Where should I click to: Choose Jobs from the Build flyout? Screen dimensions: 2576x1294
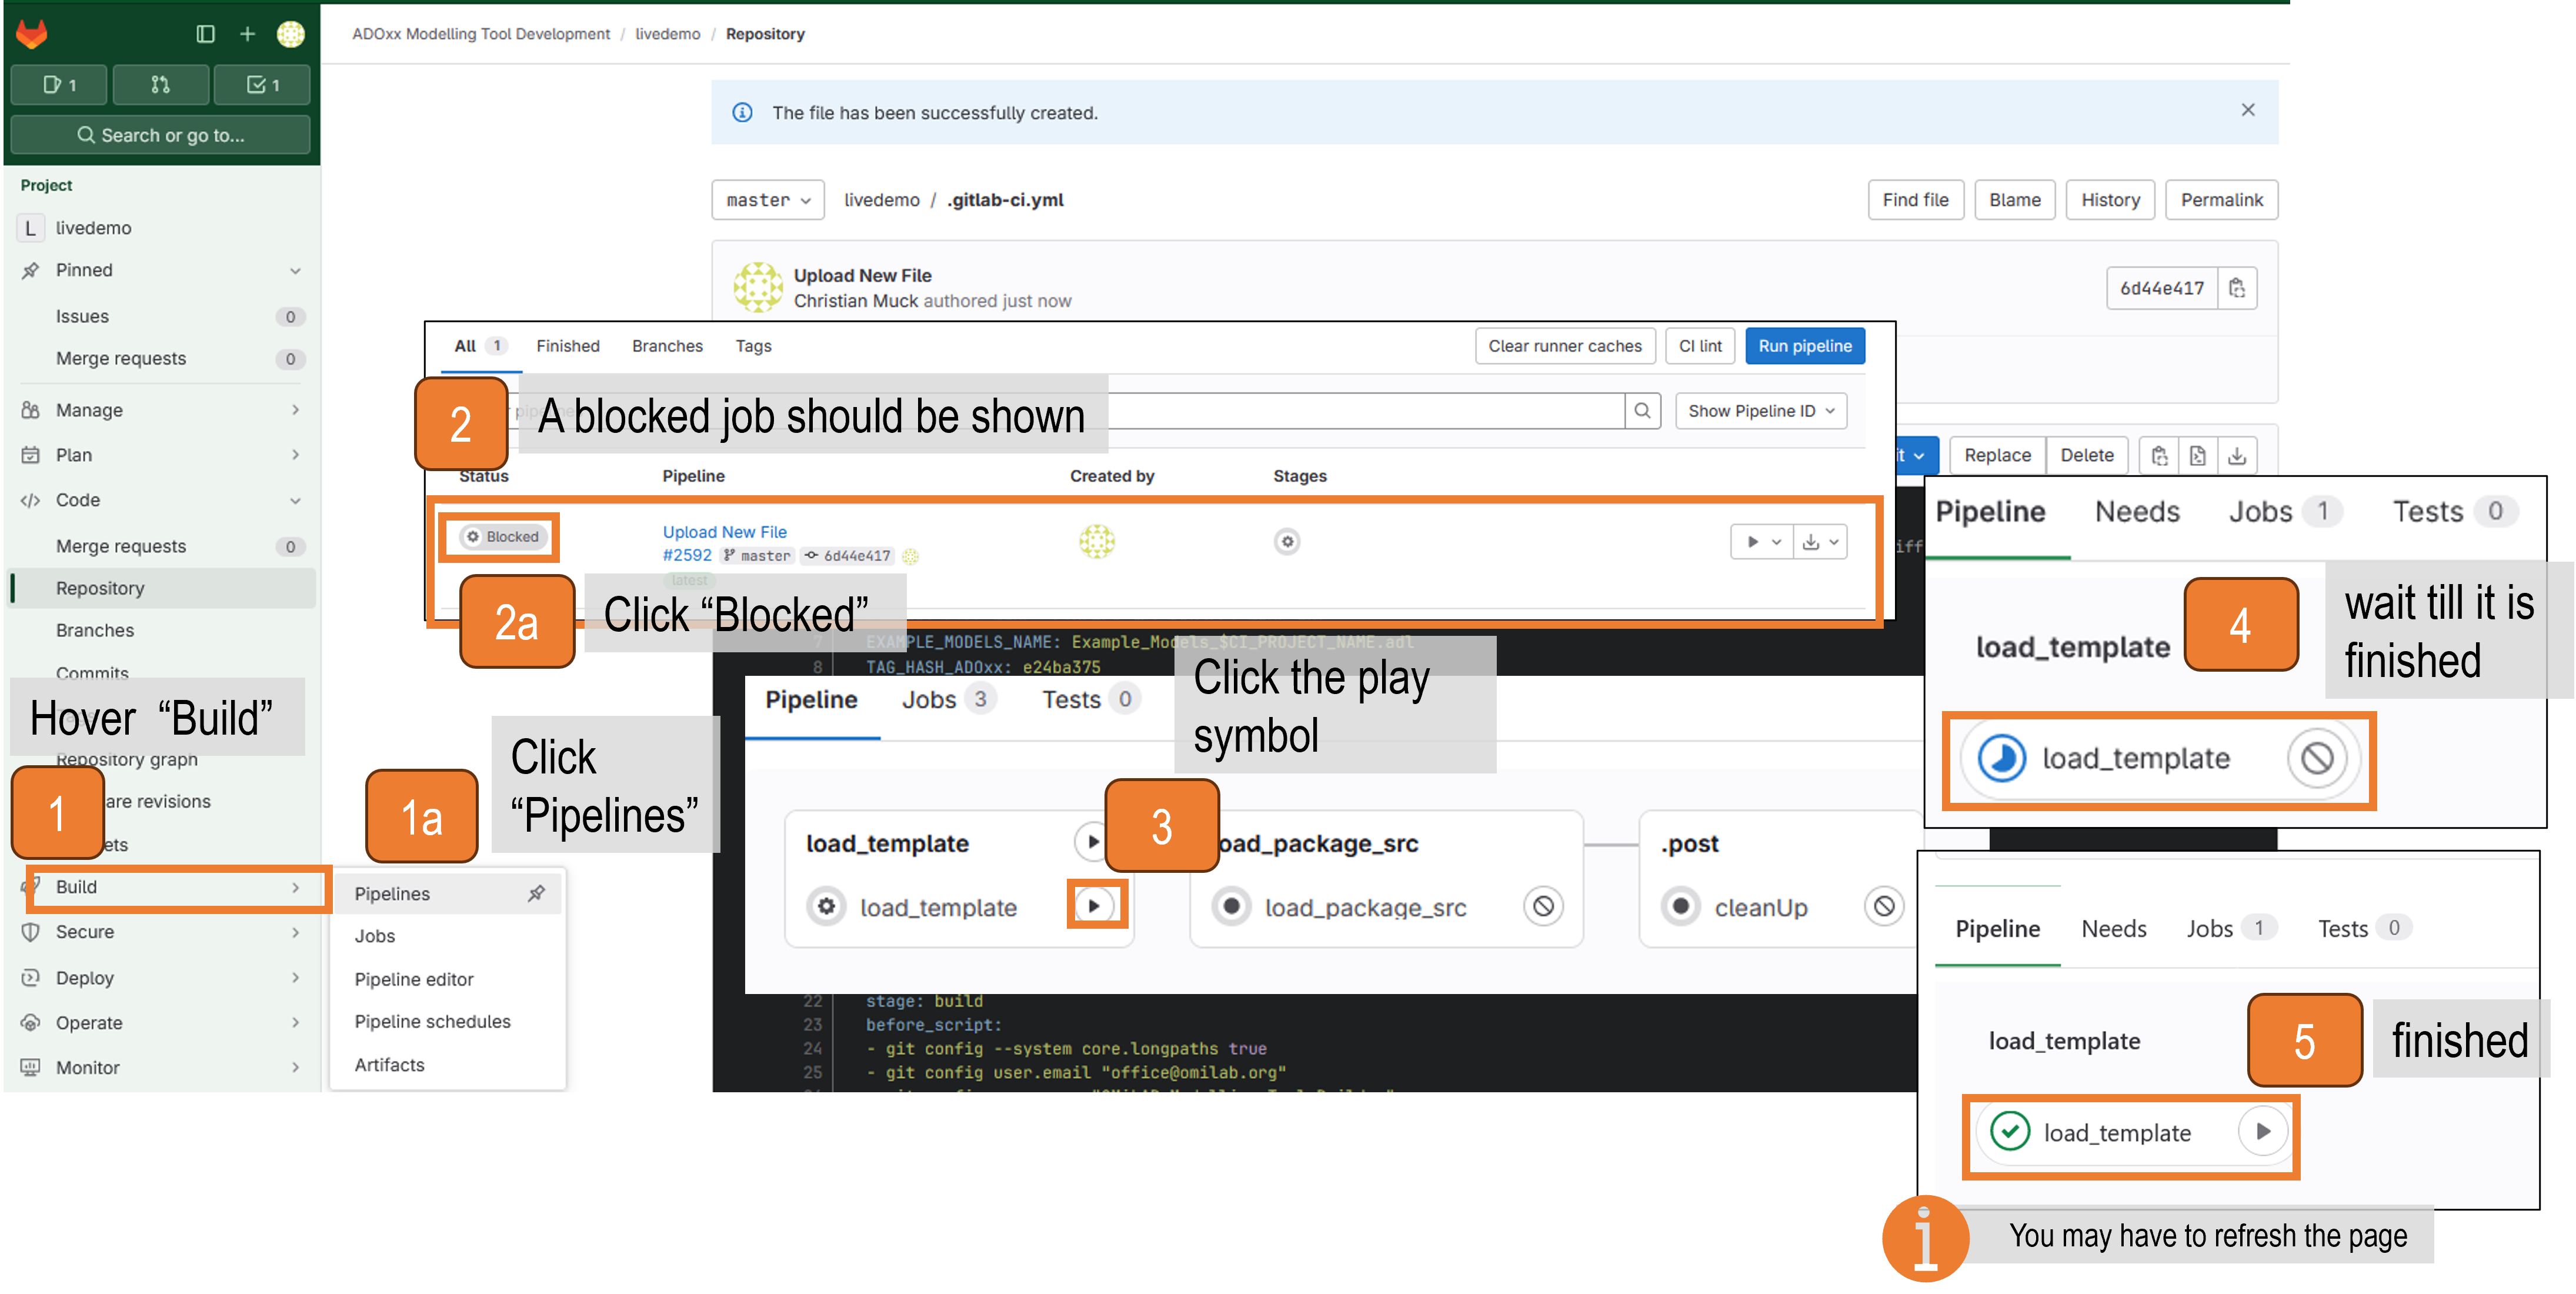445,936
